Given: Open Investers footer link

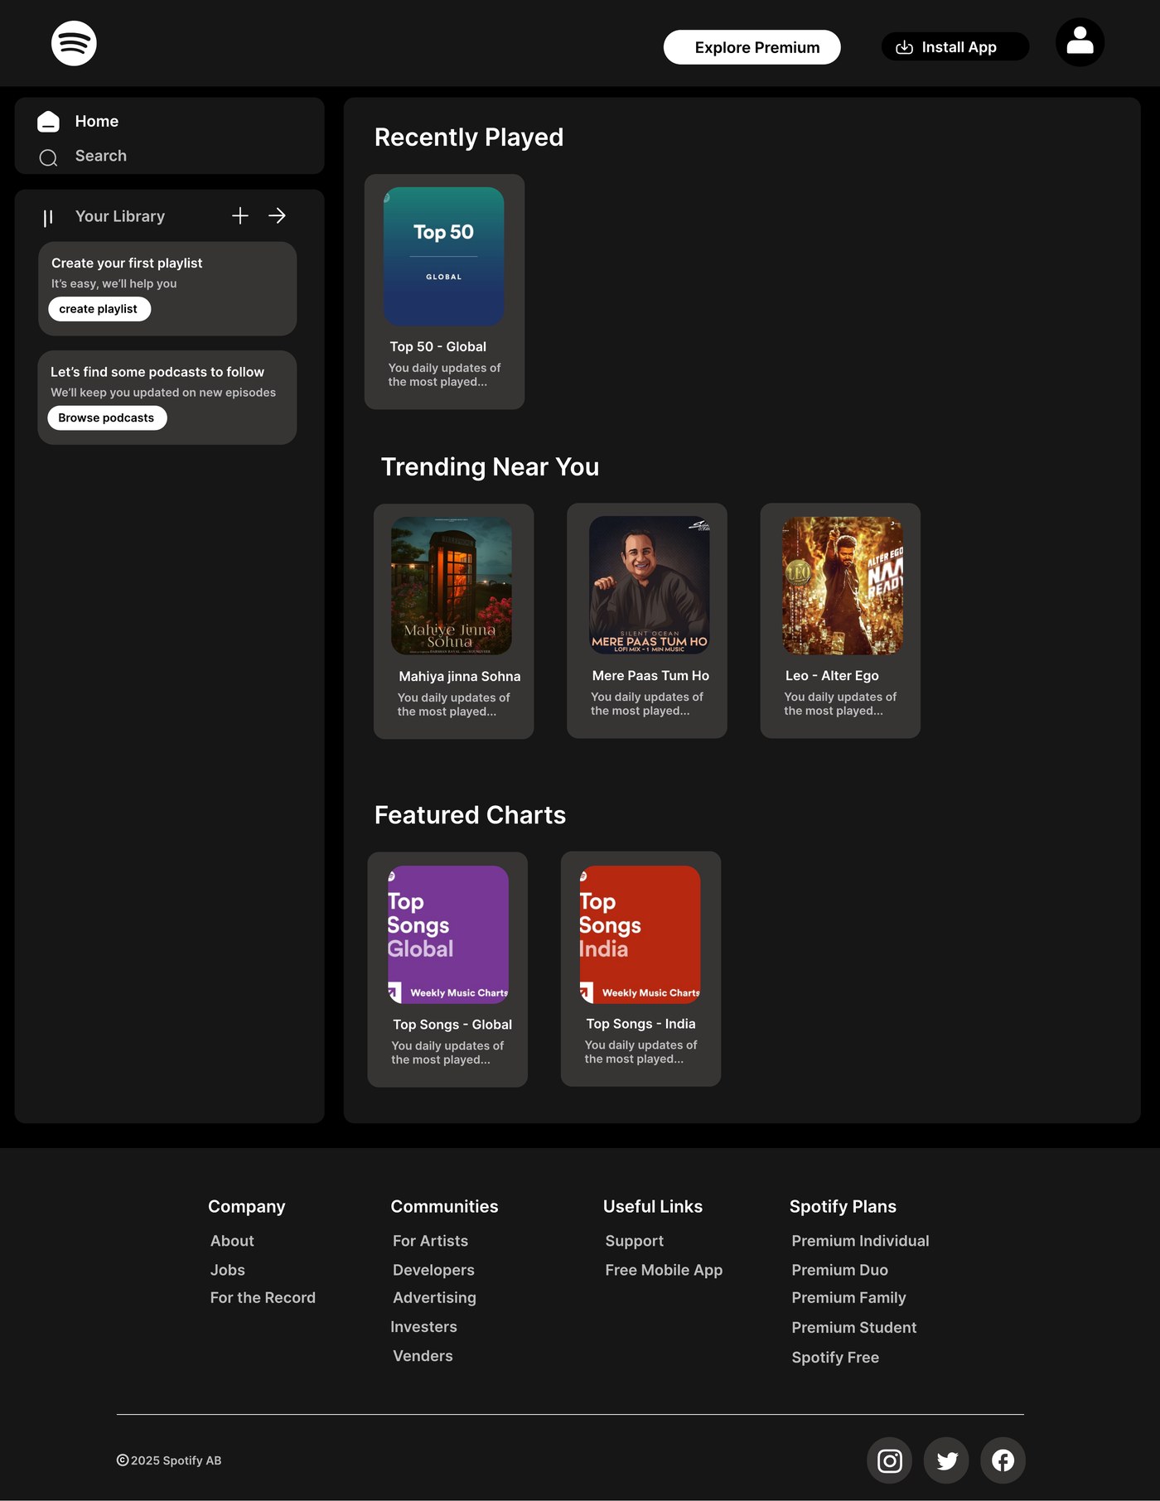Looking at the screenshot, I should pos(423,1326).
